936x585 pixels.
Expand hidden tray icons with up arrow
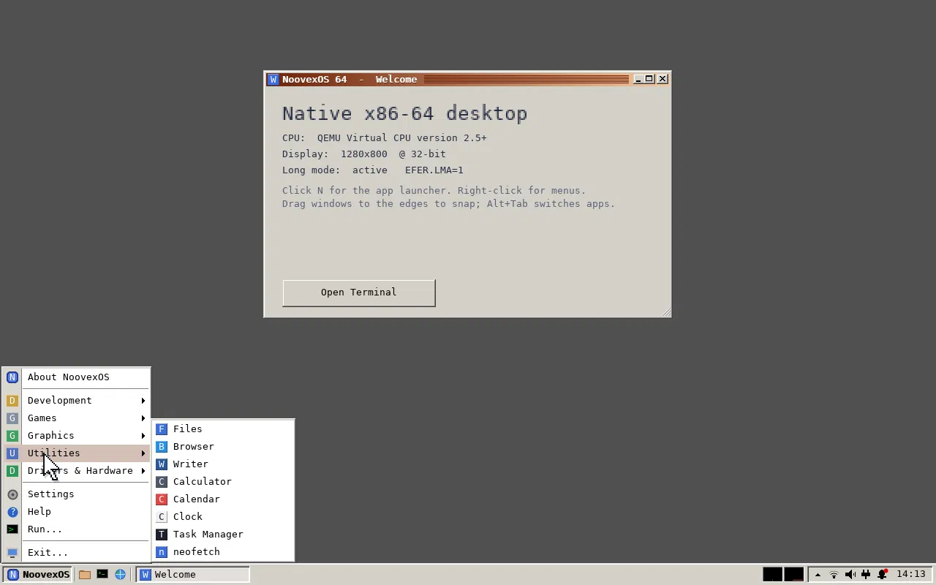click(818, 575)
